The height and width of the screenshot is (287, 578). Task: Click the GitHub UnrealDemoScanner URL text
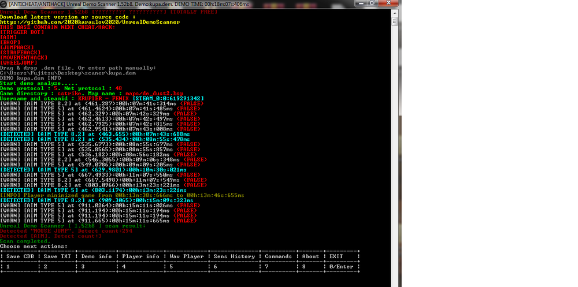[90, 22]
